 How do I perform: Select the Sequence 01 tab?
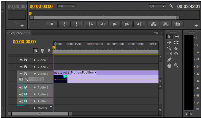[x=18, y=33]
